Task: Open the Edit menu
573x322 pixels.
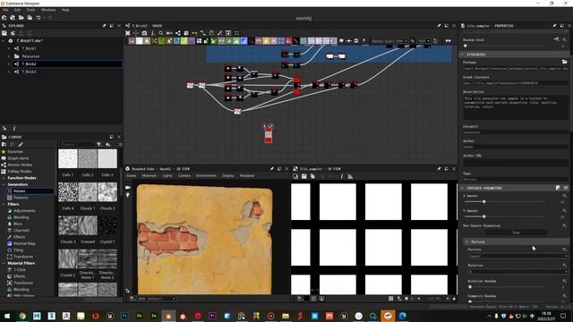Action: click(x=17, y=10)
